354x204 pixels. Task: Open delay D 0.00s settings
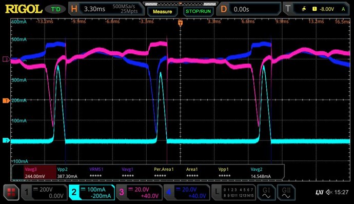pos(249,9)
